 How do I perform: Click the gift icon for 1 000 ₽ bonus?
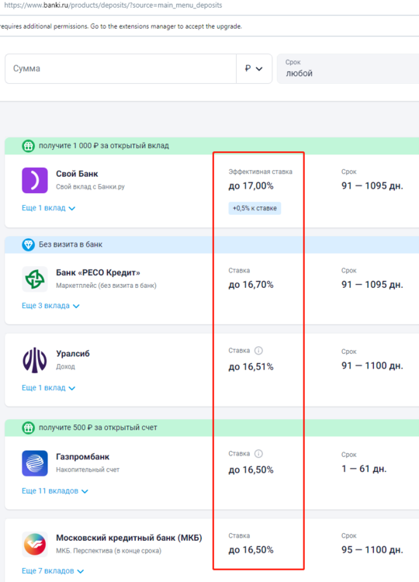click(x=28, y=146)
